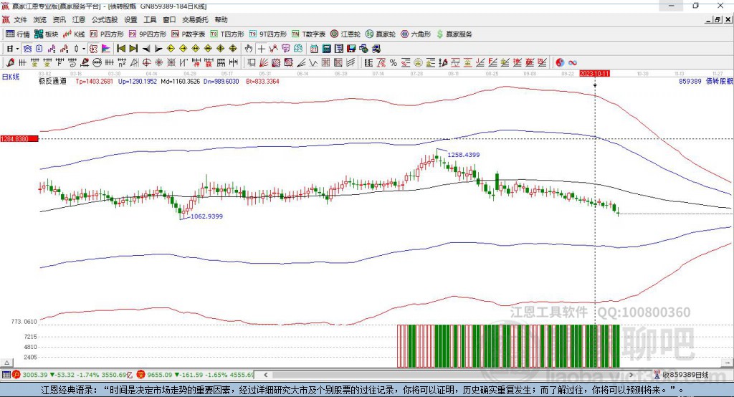Open the 9T四方形 tool
Image resolution: width=734 pixels, height=397 pixels.
[268, 34]
